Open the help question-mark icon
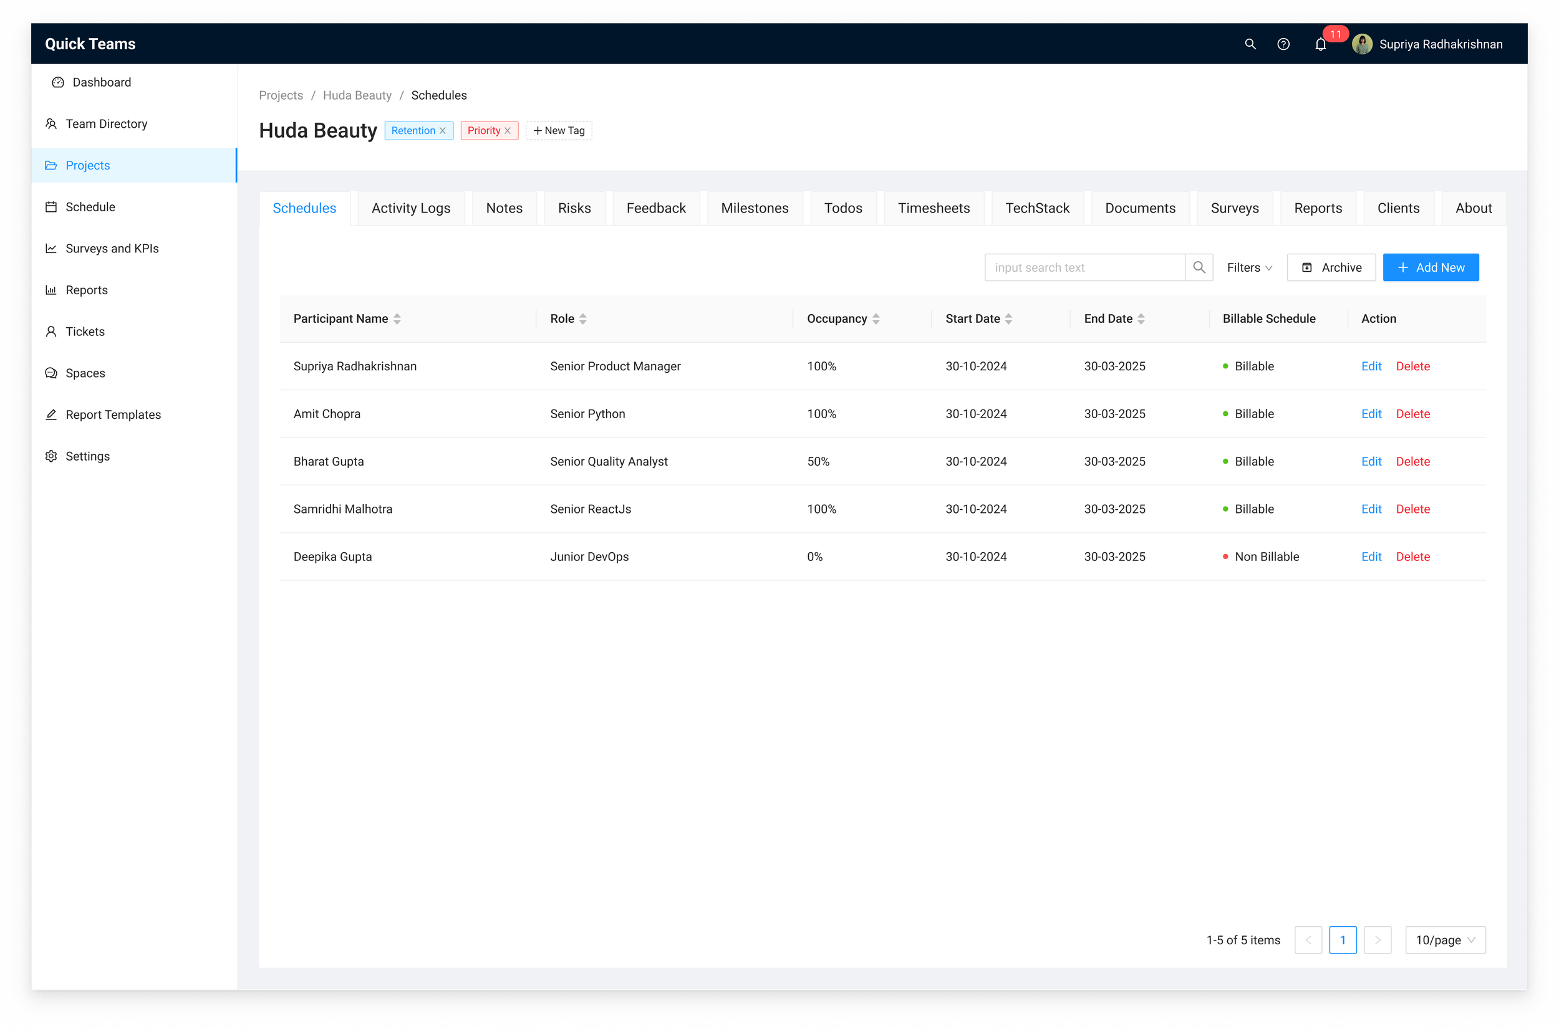 (x=1283, y=44)
